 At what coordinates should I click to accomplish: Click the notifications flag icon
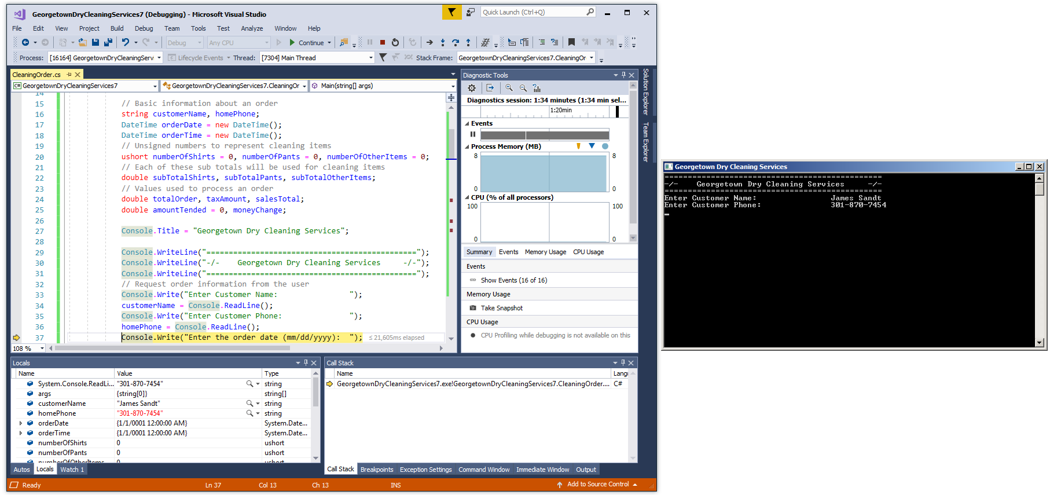(451, 12)
